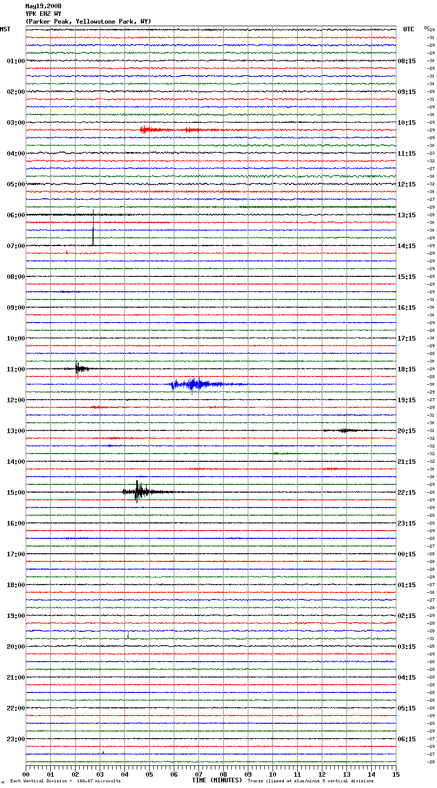Image resolution: width=437 pixels, height=788 pixels.
Task: Click the UTC timezone label
Action: click(x=409, y=29)
